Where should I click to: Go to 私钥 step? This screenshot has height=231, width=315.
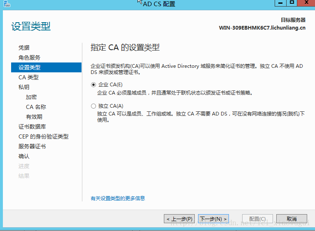(x=24, y=87)
